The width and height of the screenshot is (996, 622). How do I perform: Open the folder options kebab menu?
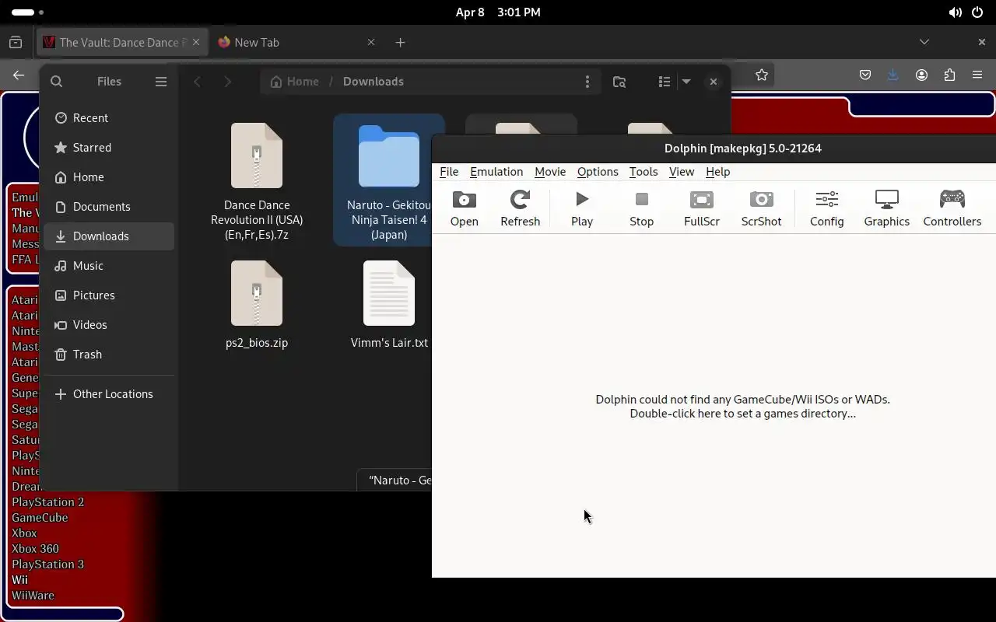(x=587, y=82)
